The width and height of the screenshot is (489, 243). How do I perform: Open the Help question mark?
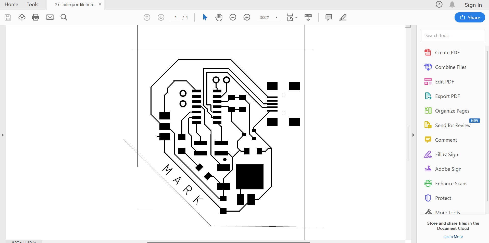(x=439, y=4)
